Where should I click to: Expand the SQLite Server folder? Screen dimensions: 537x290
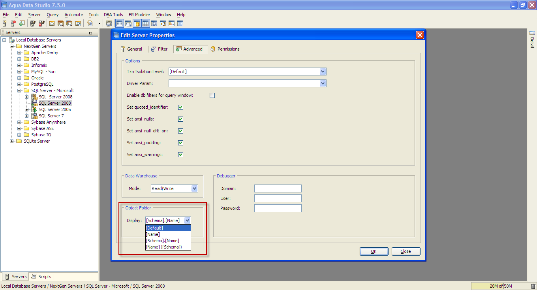pyautogui.click(x=12, y=141)
